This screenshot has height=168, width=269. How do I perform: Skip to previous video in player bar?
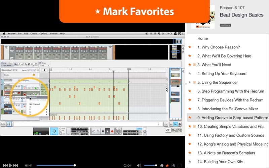tap(5, 165)
